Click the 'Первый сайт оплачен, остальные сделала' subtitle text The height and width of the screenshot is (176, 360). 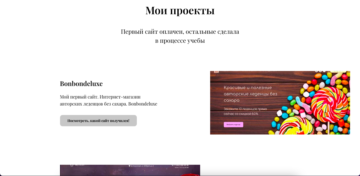pos(180,32)
